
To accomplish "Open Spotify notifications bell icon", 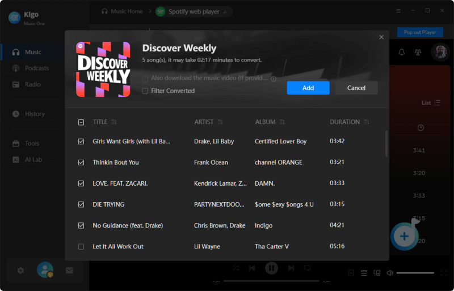I will tap(402, 52).
